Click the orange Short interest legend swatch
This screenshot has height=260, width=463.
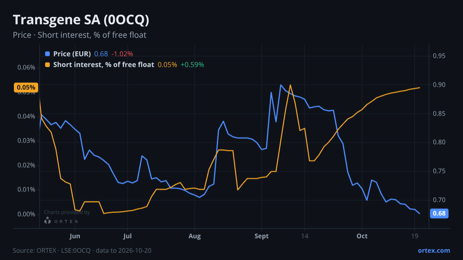pyautogui.click(x=47, y=65)
